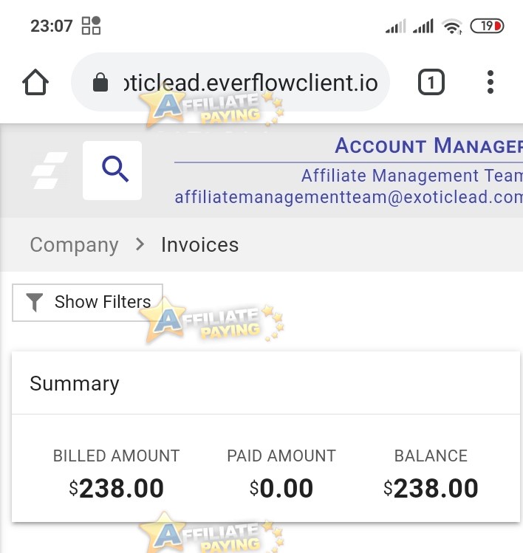Click the Everflow stacked-bars logo
Image resolution: width=523 pixels, height=553 pixels.
[x=49, y=171]
